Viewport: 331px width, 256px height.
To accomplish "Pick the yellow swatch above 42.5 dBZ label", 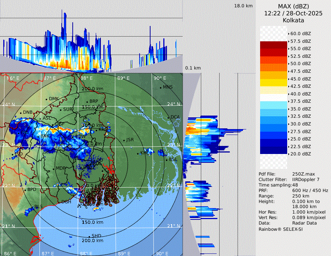I will 274,82.
